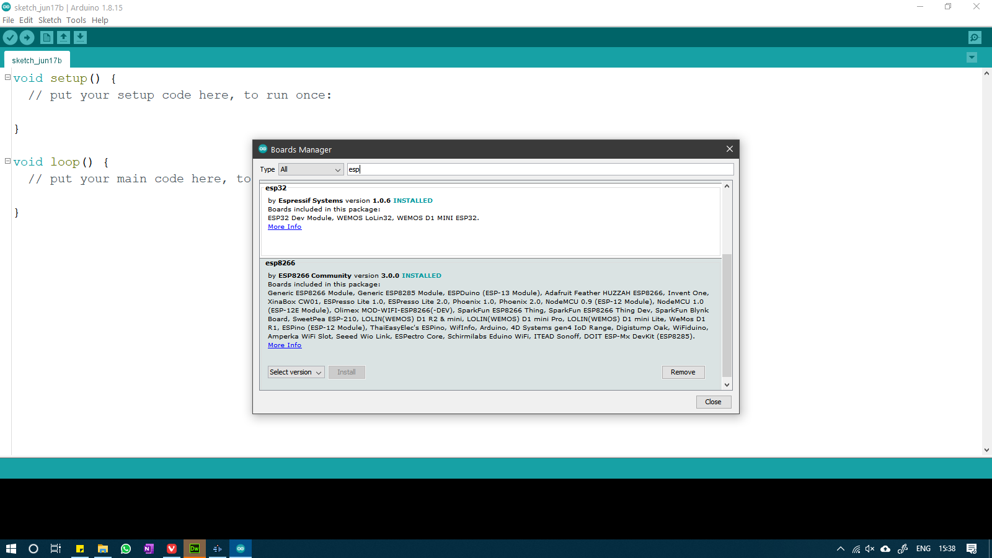
Task: Click the boards list scroll up arrow
Action: point(727,185)
